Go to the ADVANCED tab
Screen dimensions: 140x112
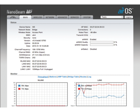[62, 17]
